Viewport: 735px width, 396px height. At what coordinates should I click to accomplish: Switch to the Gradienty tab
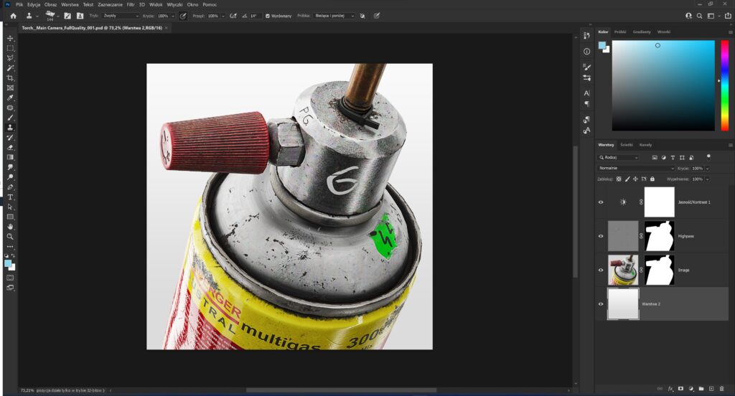point(642,32)
